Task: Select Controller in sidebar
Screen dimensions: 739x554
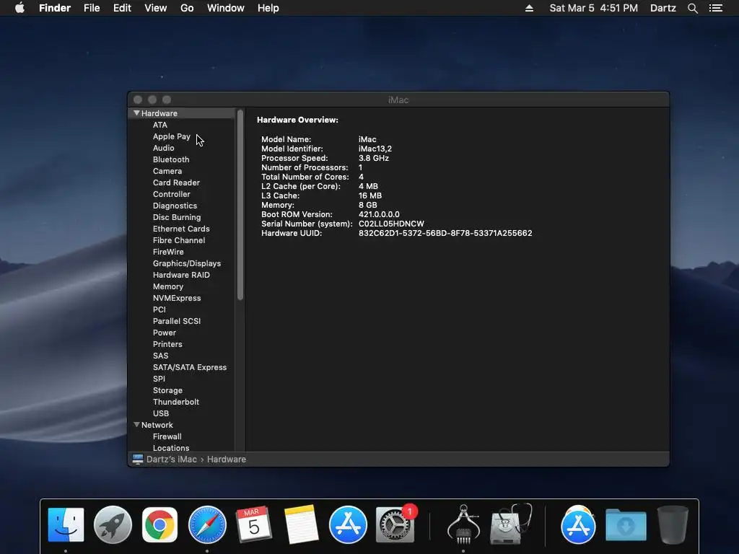Action: click(x=172, y=194)
